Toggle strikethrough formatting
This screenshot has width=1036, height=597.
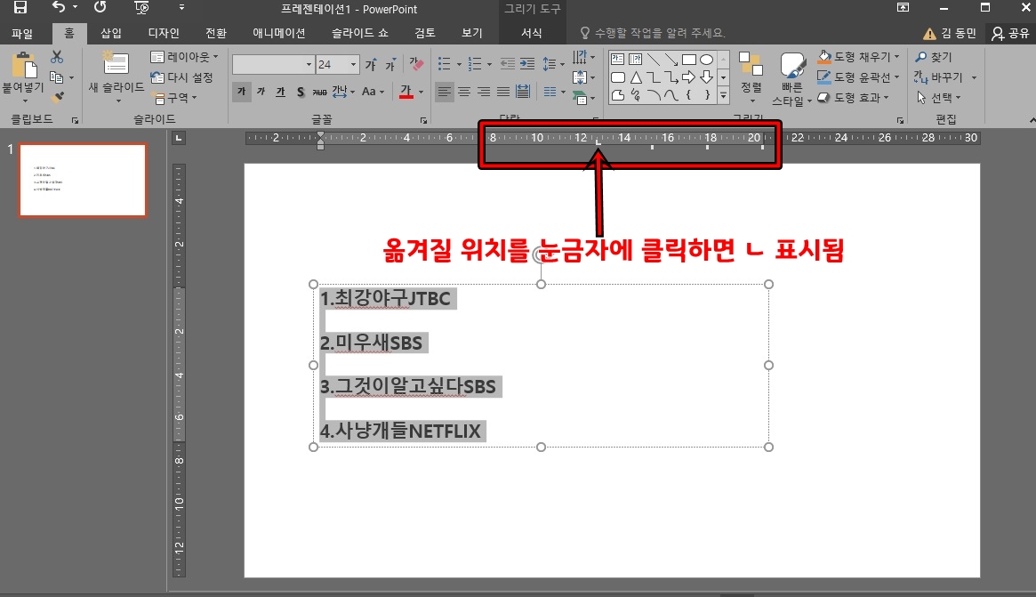[320, 92]
